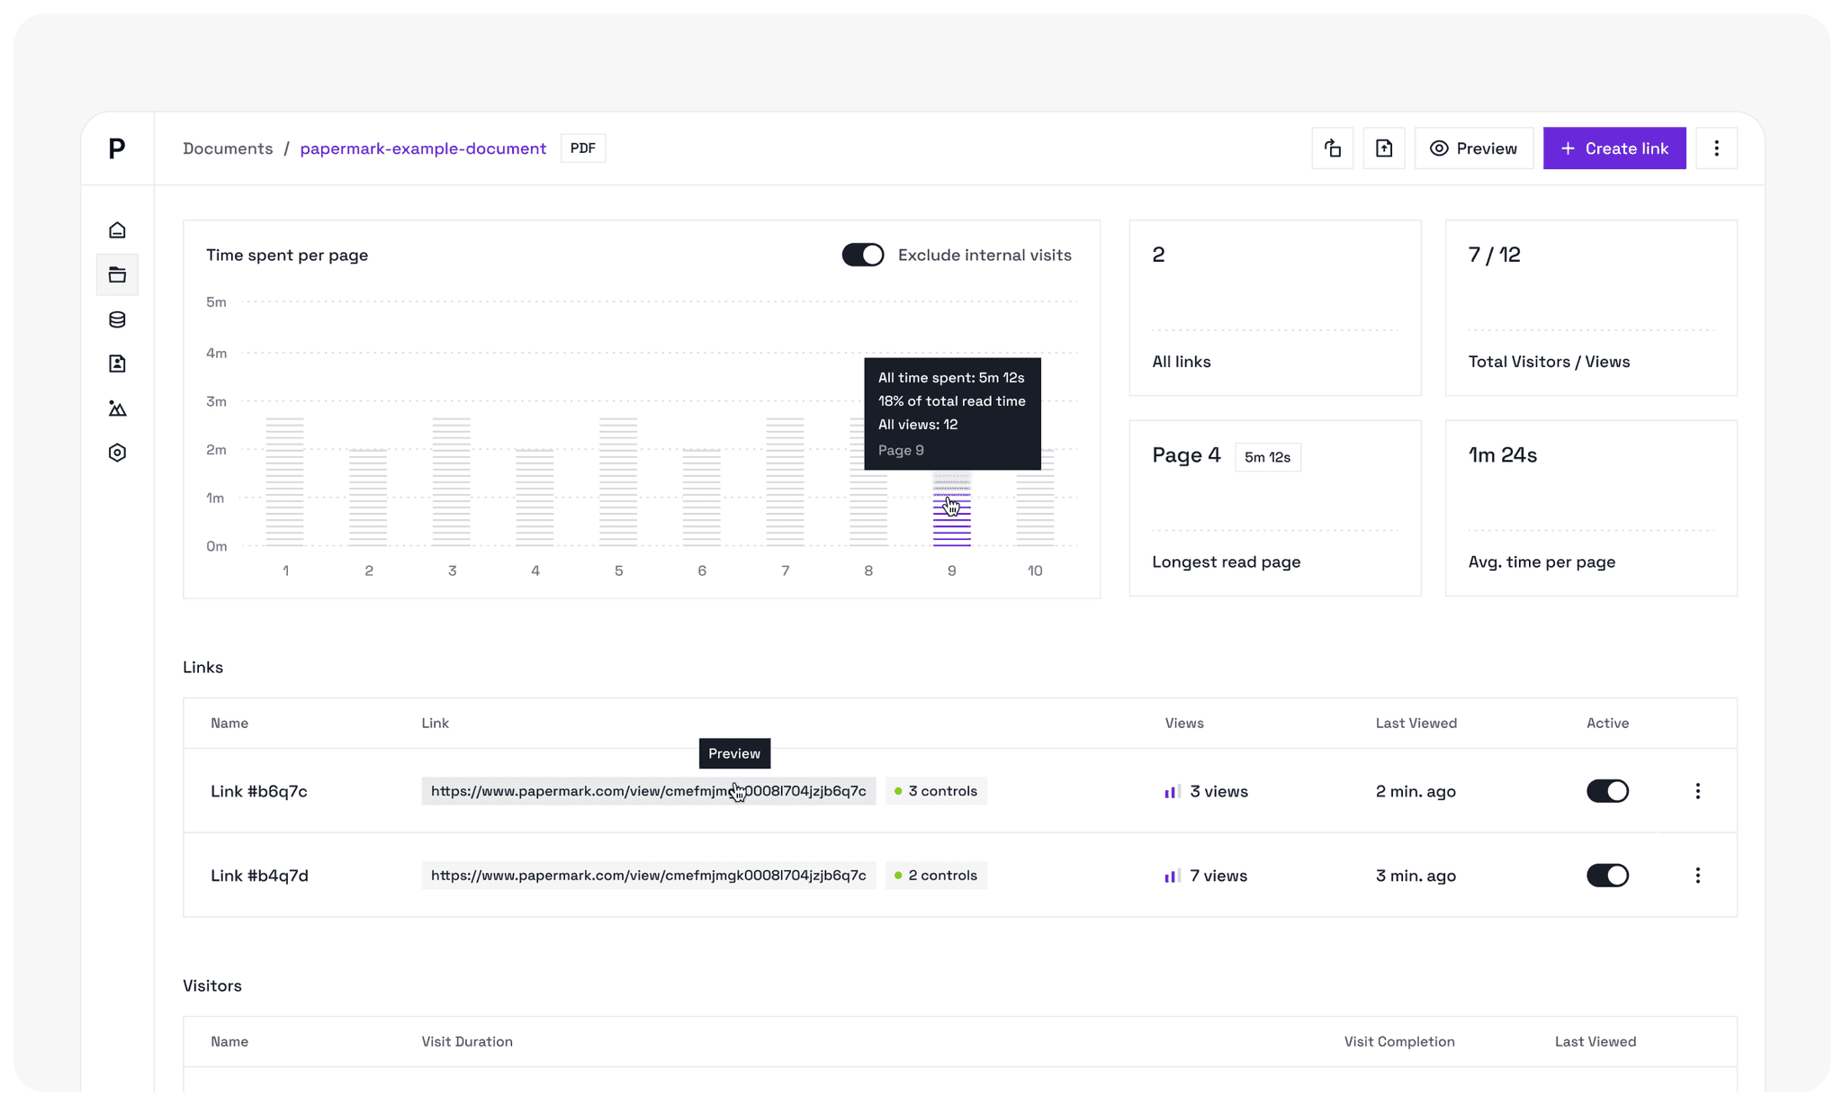
Task: Click the Papermark P logo
Action: pos(117,148)
